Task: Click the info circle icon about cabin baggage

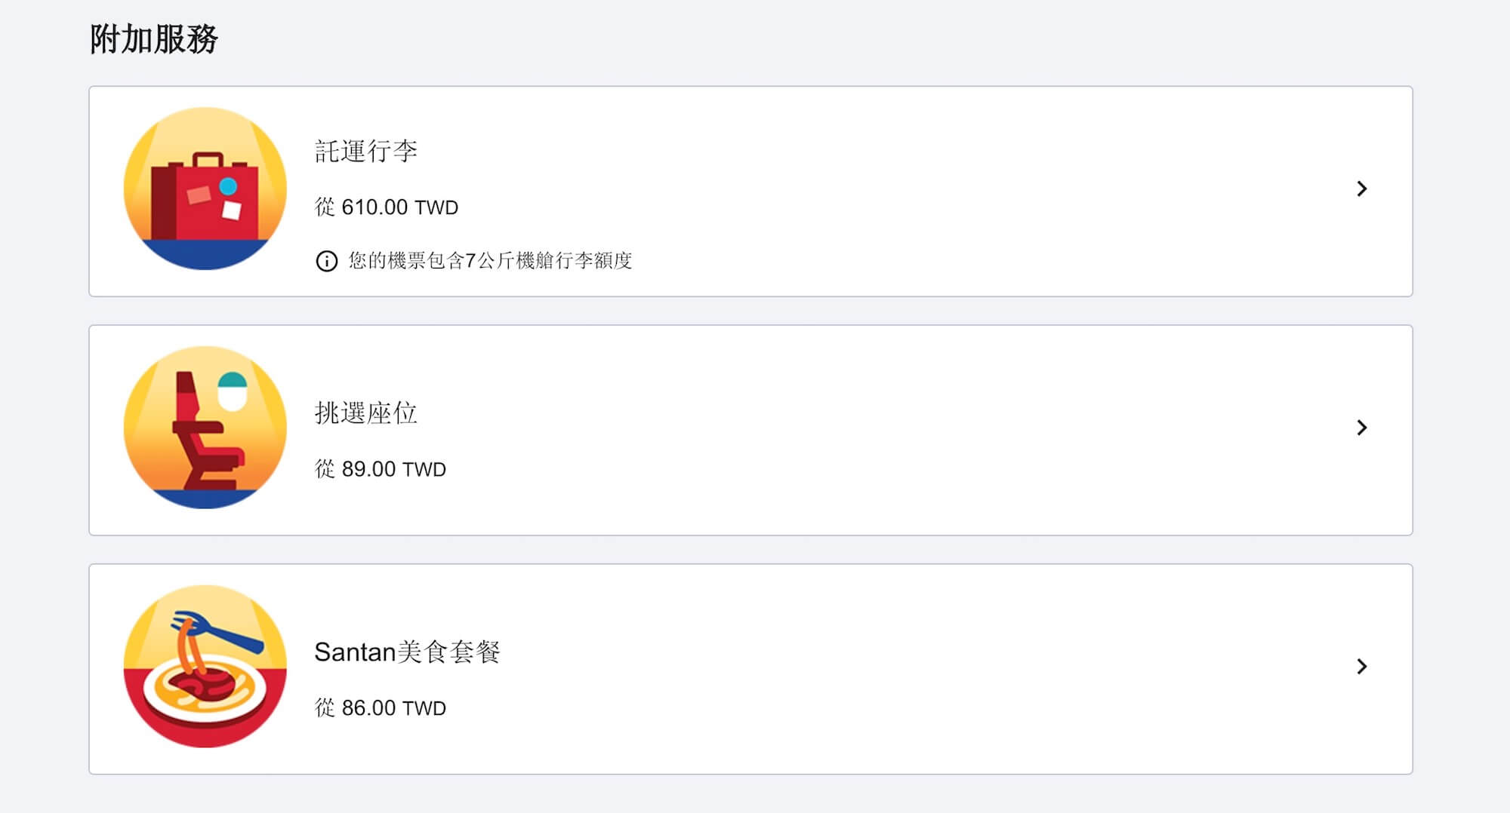Action: [x=326, y=261]
